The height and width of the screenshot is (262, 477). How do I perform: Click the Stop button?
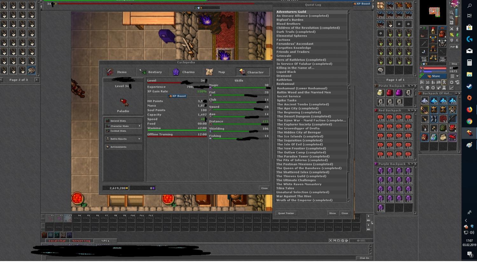click(x=454, y=64)
